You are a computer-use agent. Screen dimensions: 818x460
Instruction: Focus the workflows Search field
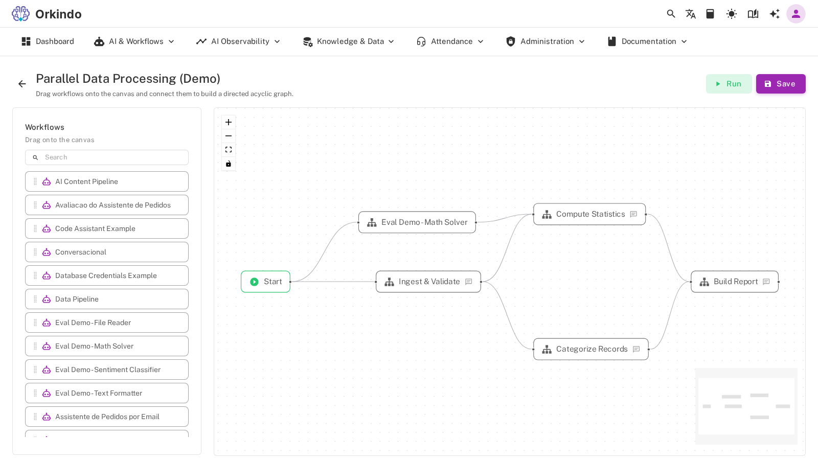pos(107,157)
